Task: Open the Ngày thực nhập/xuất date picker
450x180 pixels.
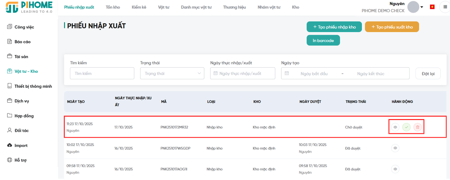Action: [242, 73]
